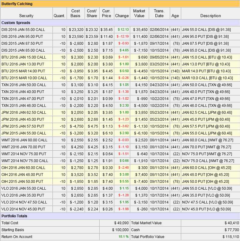240x241 pixels.
Task: Click the 18.1 % Return On Account value
Action: click(123, 236)
